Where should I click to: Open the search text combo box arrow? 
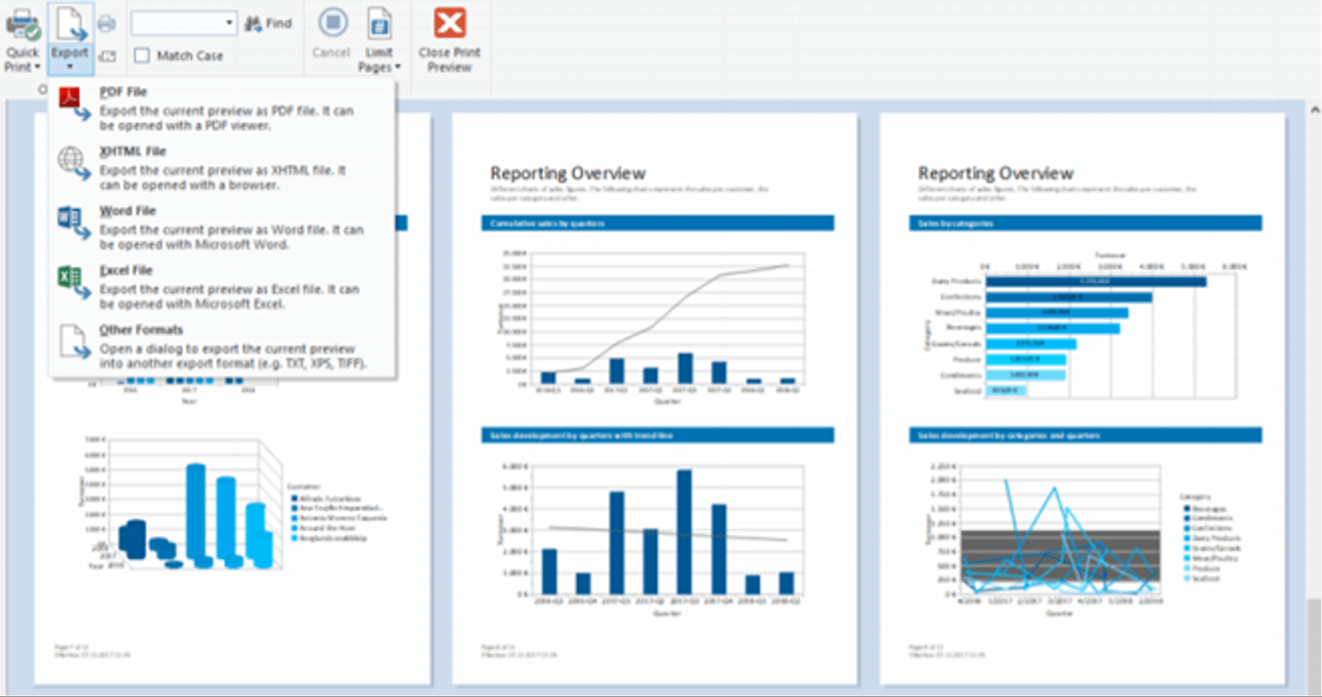pos(229,23)
